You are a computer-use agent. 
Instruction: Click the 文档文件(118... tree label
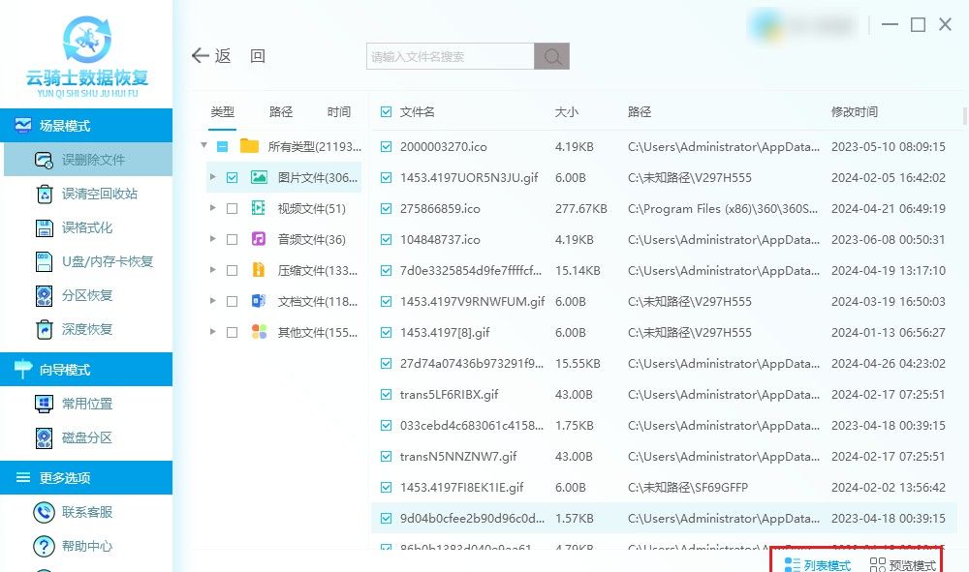318,301
